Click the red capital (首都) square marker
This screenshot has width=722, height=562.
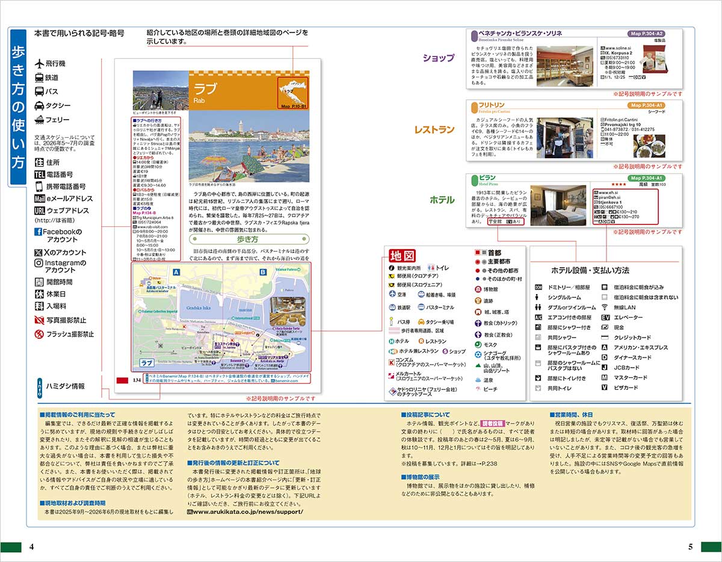[x=478, y=253]
